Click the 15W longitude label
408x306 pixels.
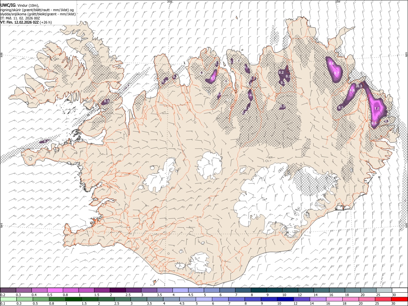point(338,2)
